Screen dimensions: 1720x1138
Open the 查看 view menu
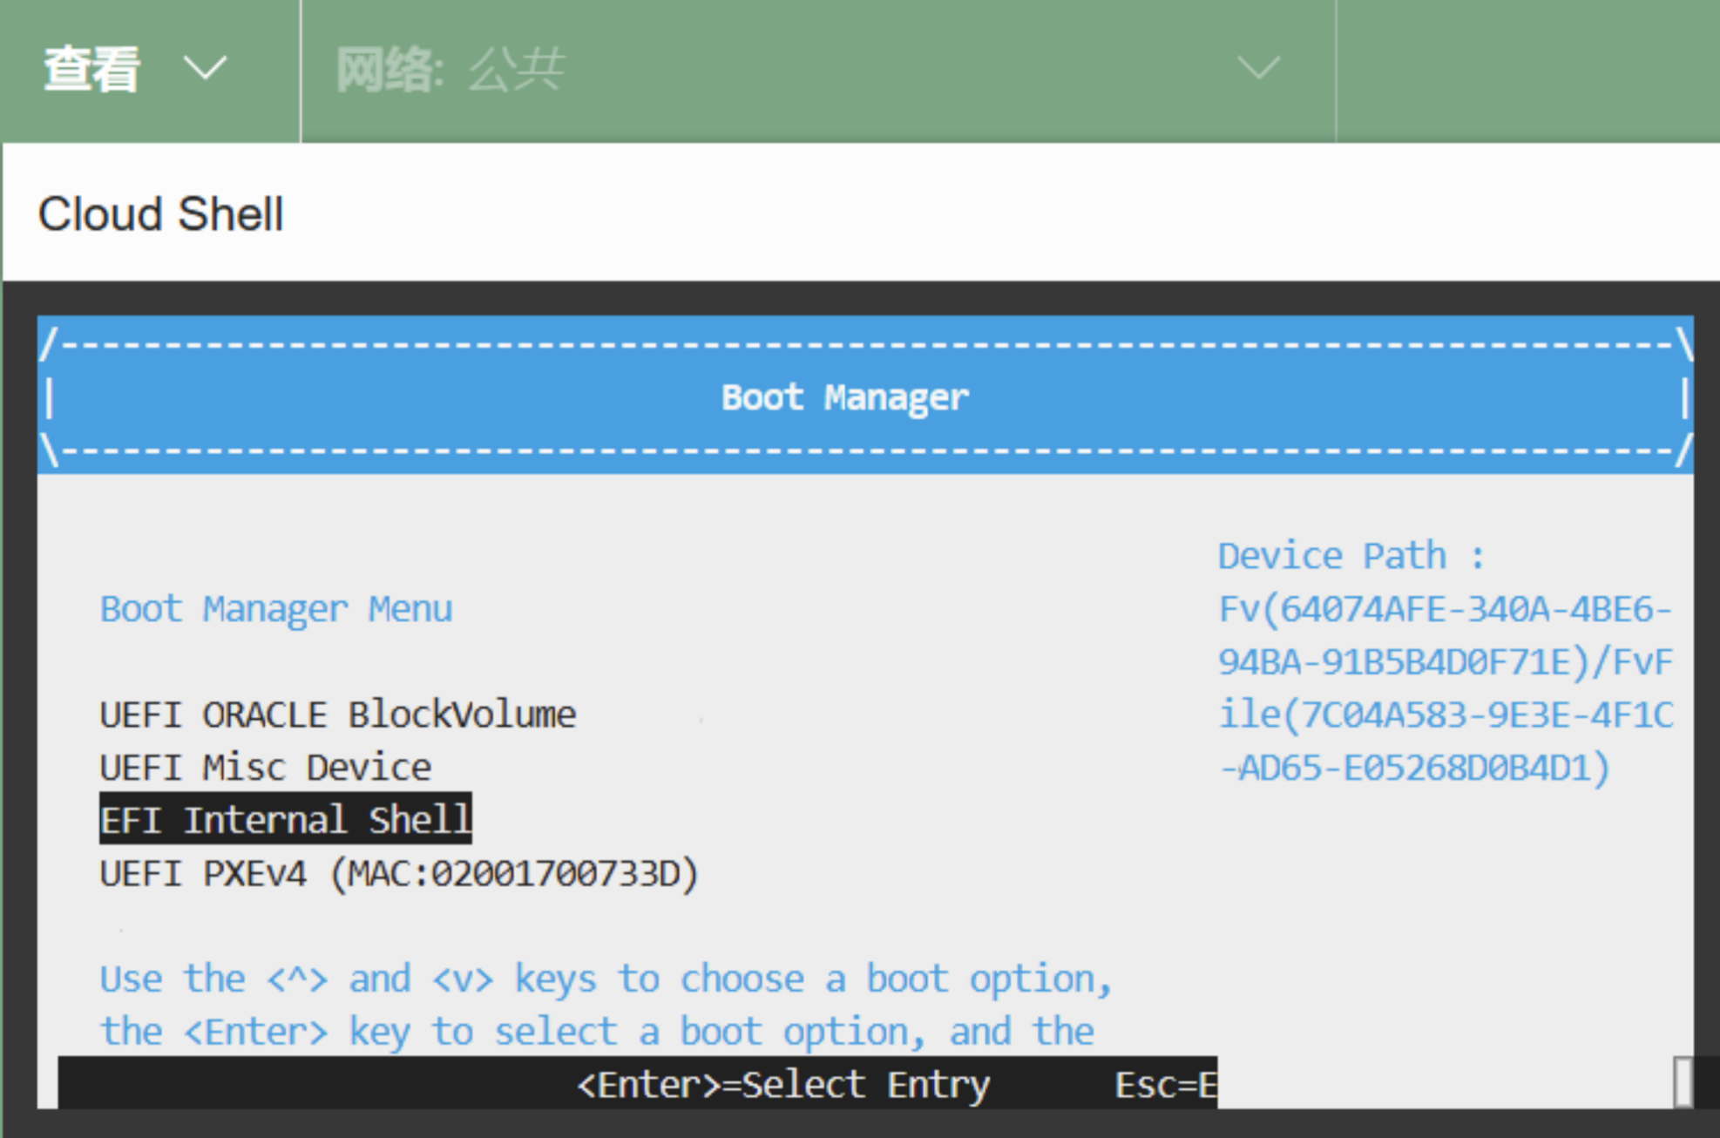[91, 68]
